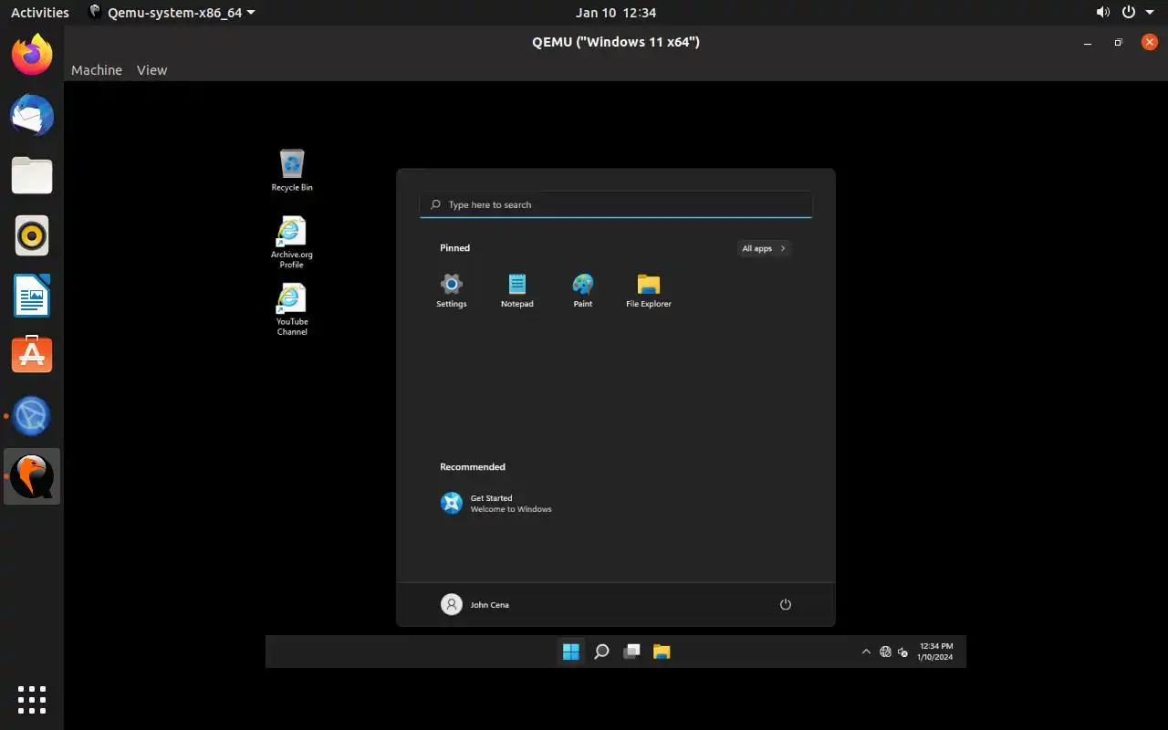The image size is (1168, 730).
Task: Minimize the QEMU window
Action: tap(1087, 42)
